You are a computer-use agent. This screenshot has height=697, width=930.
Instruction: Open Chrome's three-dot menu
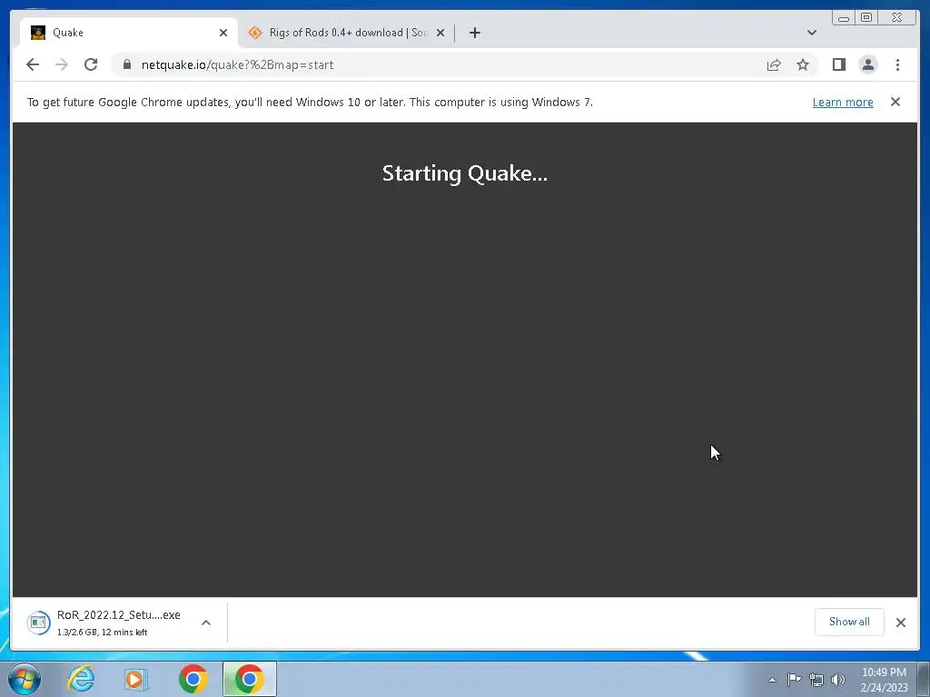(897, 64)
